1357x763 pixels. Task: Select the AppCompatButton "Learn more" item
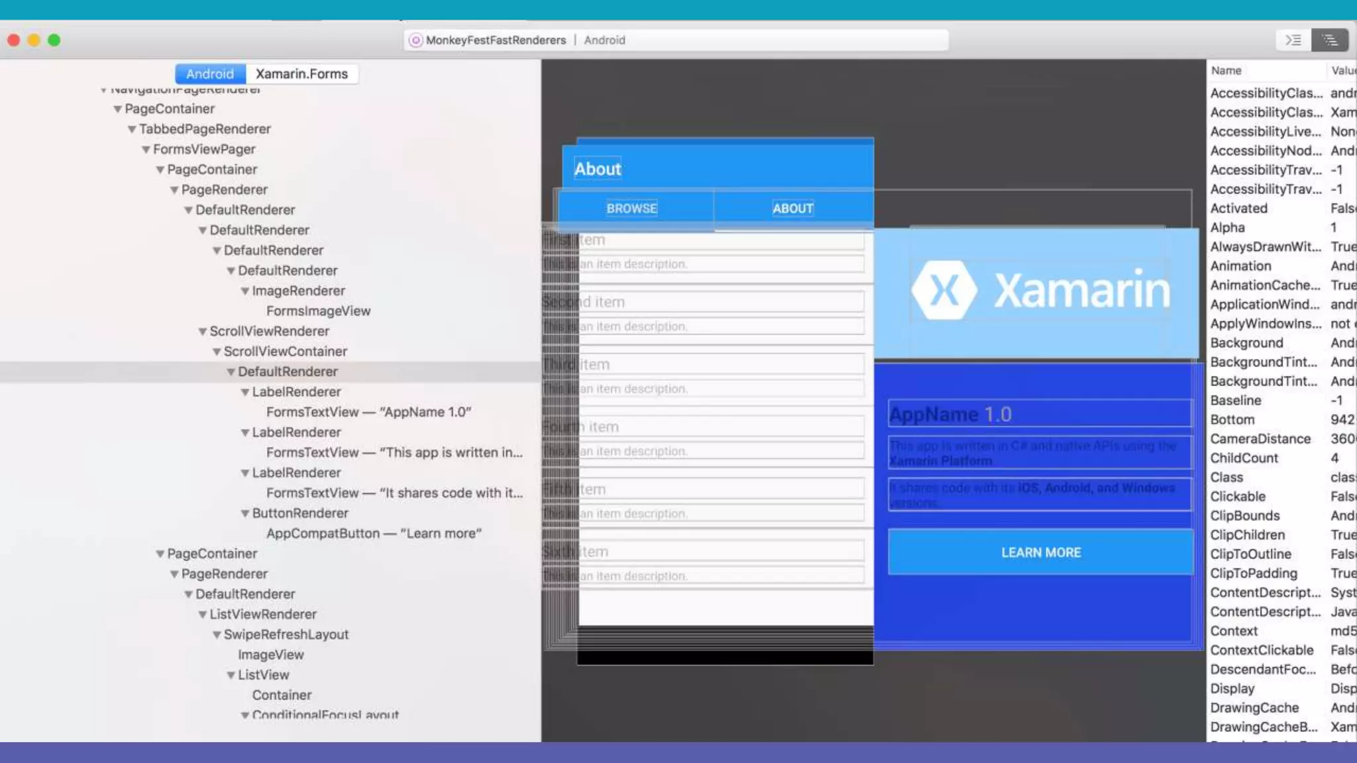tap(374, 534)
